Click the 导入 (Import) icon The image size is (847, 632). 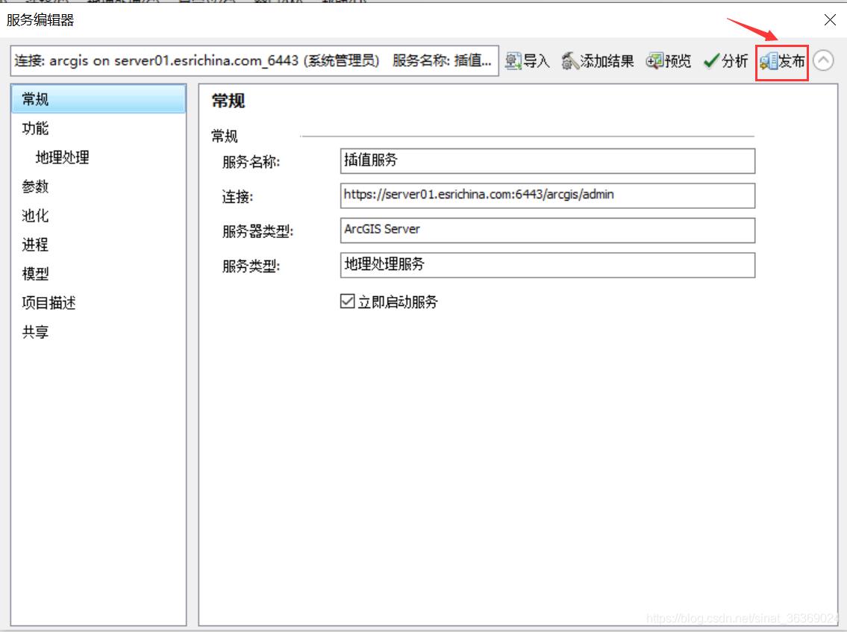pyautogui.click(x=528, y=62)
